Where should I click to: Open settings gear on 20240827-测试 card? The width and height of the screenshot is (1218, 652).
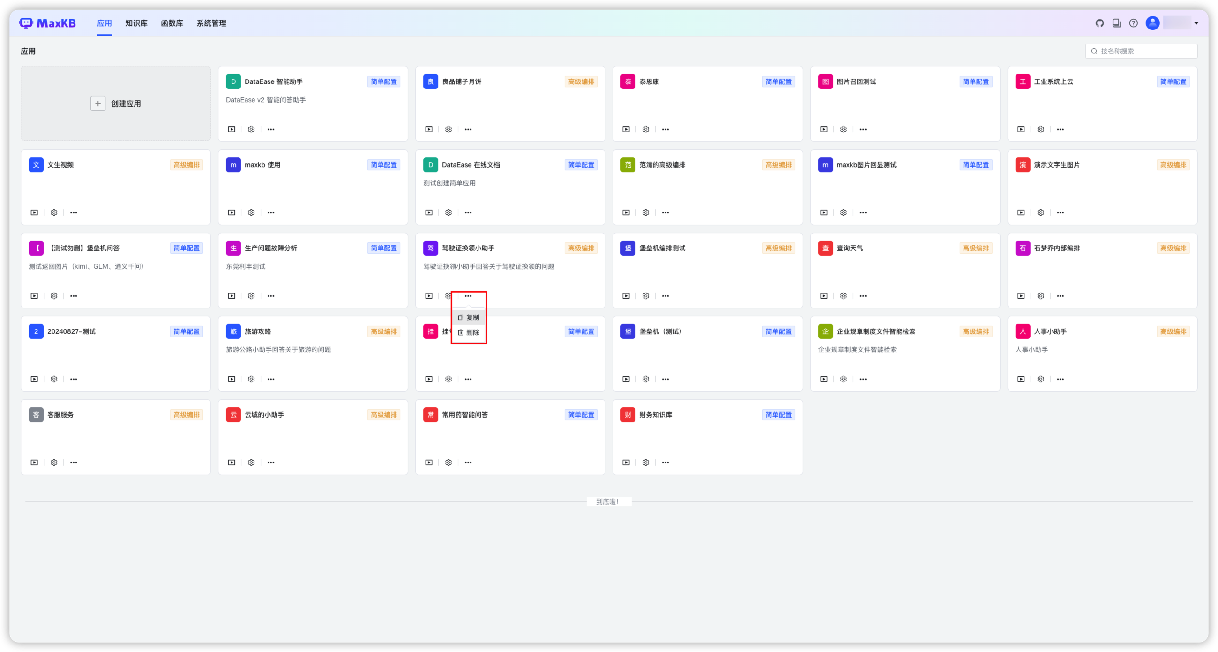[x=54, y=380]
